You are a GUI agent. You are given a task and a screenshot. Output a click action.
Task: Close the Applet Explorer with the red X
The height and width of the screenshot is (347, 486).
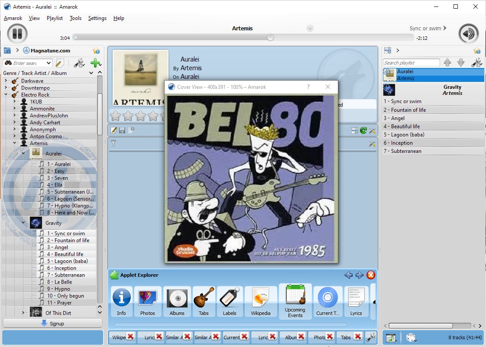[x=371, y=275]
